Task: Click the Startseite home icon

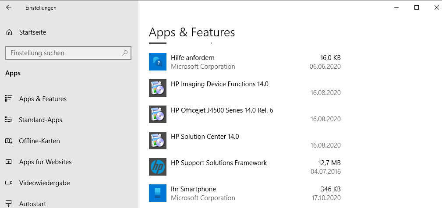Action: pos(9,32)
